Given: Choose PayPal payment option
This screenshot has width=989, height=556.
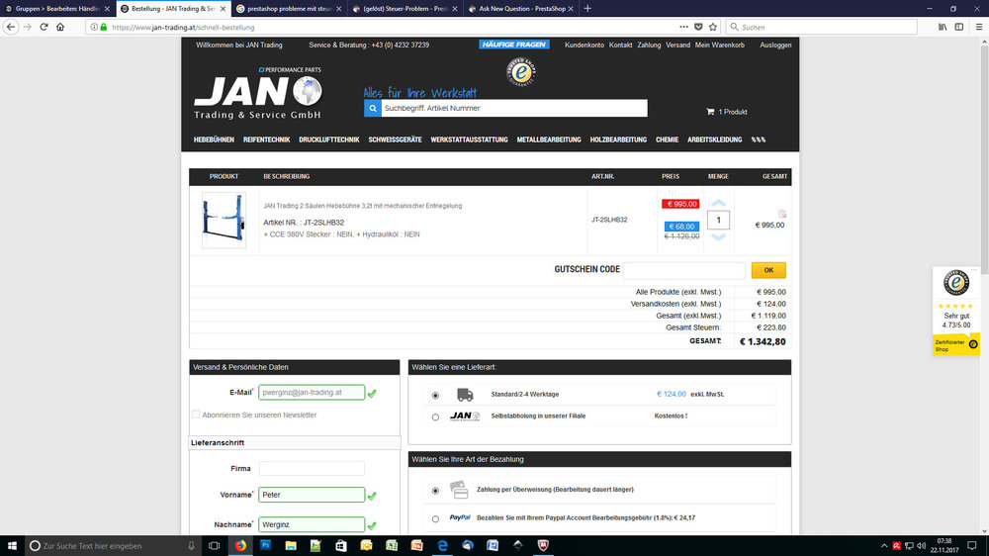Looking at the screenshot, I should click(x=435, y=518).
